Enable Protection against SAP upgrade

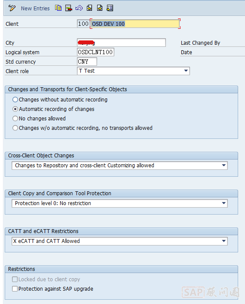pyautogui.click(x=15, y=289)
